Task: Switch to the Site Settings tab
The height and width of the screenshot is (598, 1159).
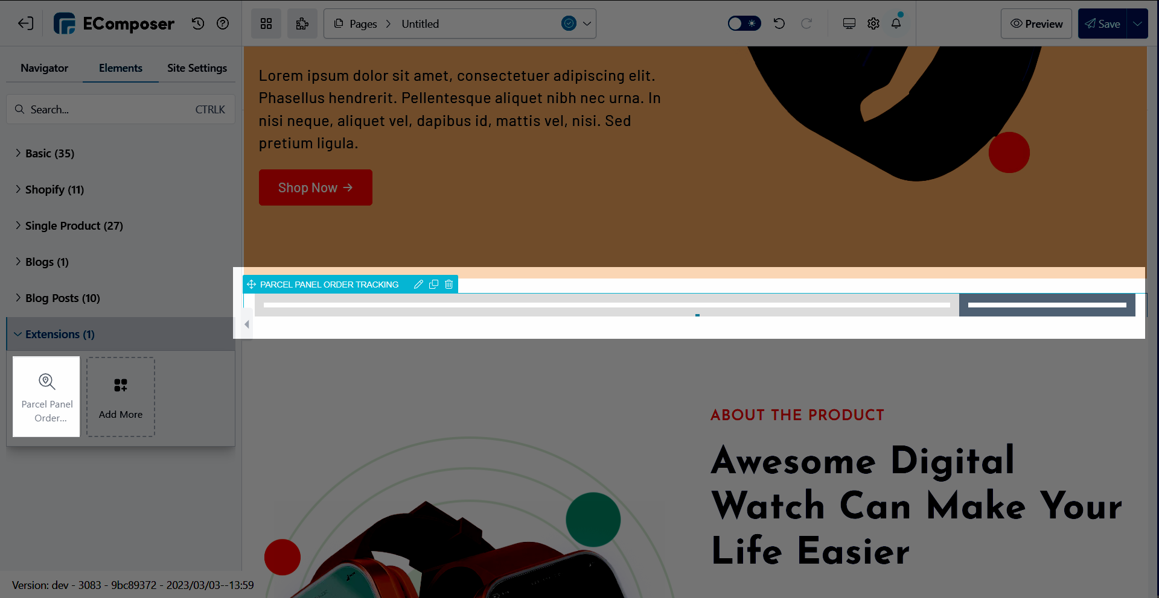Action: [197, 68]
